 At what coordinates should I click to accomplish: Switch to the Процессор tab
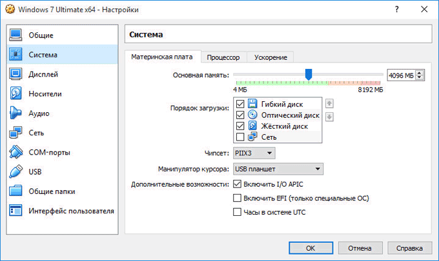[223, 57]
